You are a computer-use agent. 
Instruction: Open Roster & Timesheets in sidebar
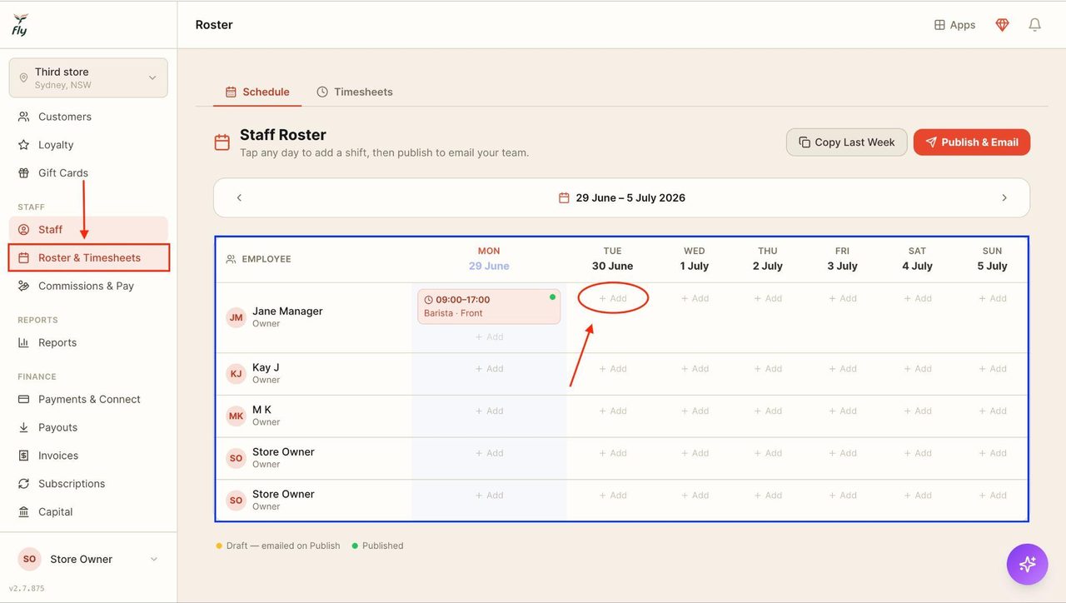pos(88,257)
